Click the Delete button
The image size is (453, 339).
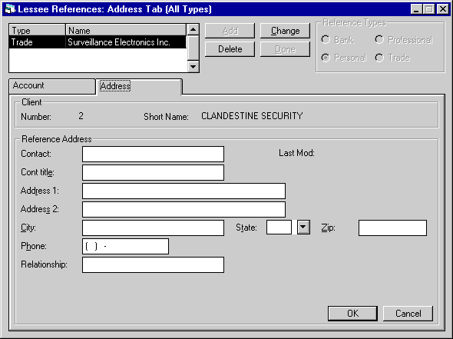[x=230, y=49]
